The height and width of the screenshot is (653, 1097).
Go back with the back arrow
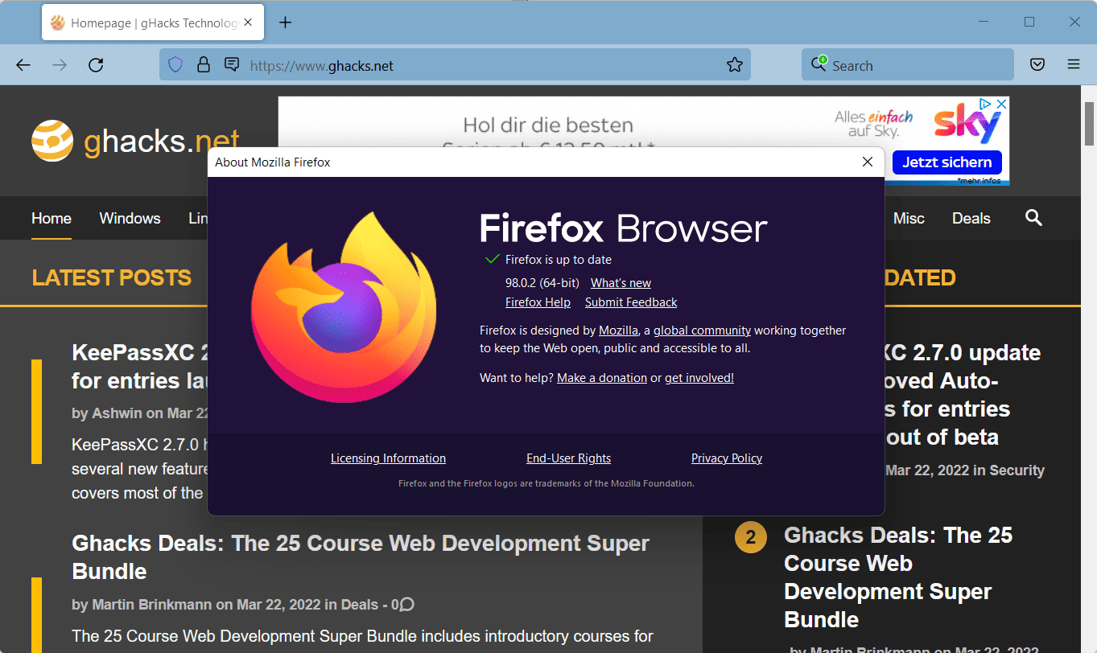pyautogui.click(x=23, y=65)
